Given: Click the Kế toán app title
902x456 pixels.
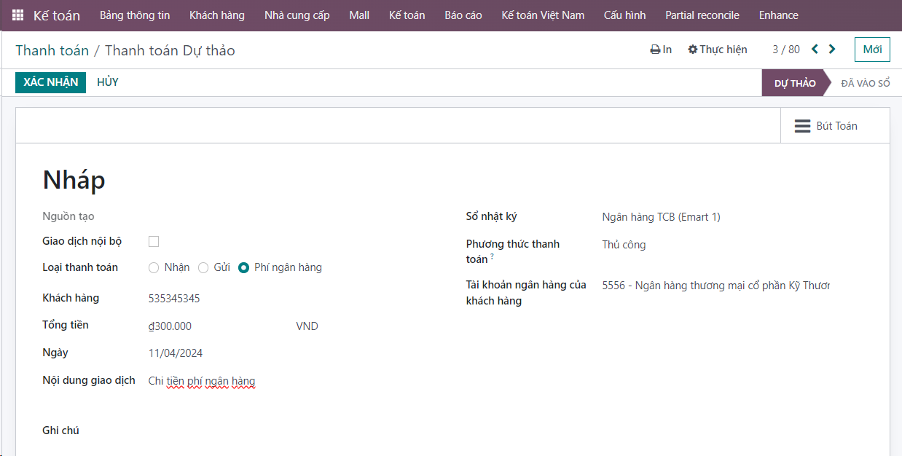Looking at the screenshot, I should coord(57,15).
